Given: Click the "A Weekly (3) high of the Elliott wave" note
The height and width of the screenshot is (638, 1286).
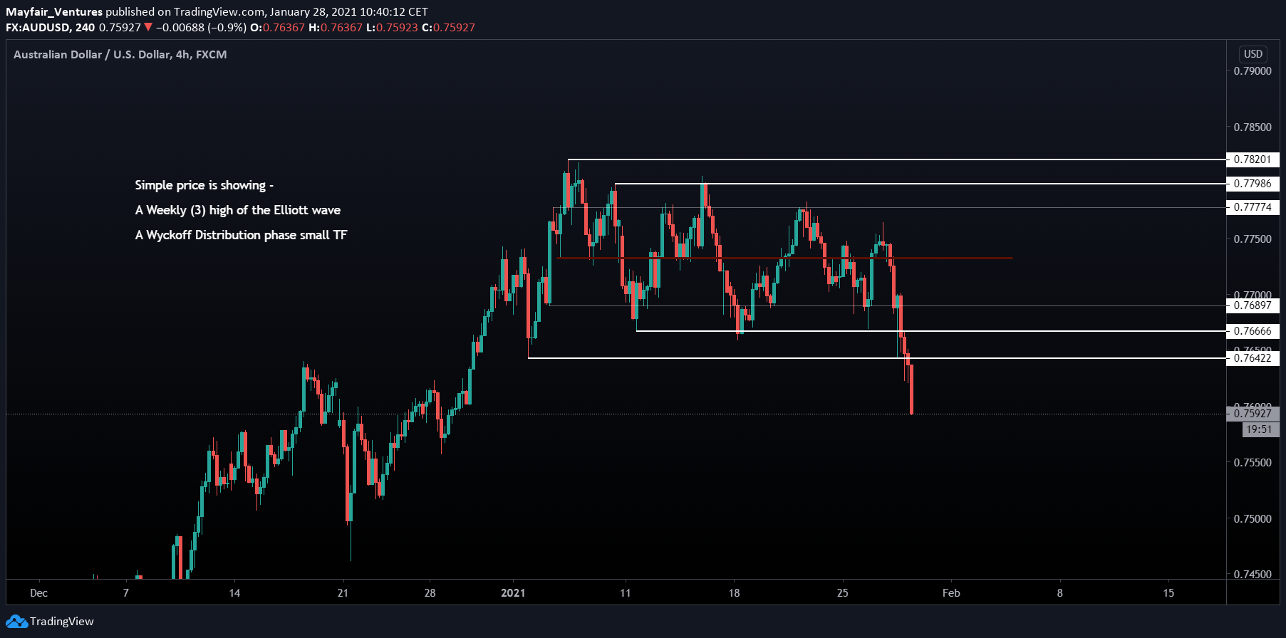Looking at the screenshot, I should [x=238, y=210].
